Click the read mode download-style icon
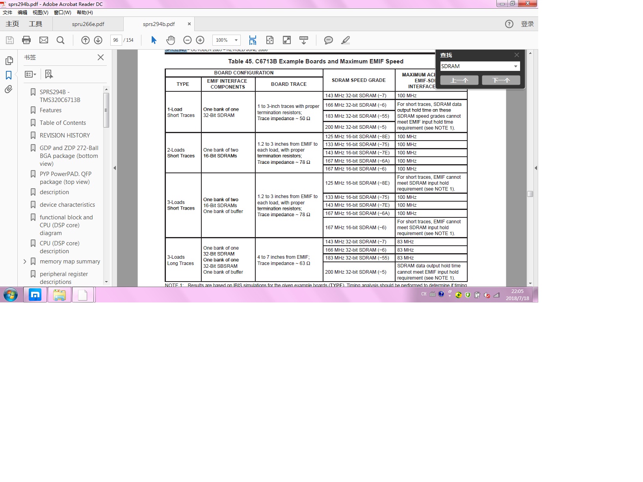643x482 pixels. tap(304, 40)
